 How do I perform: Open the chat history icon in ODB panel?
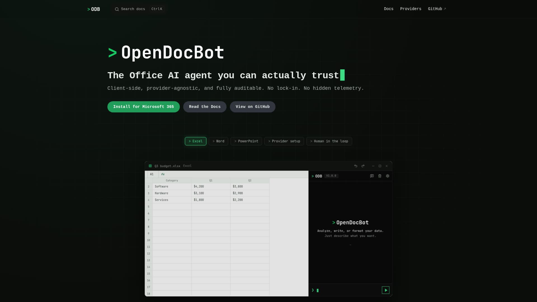[372, 176]
